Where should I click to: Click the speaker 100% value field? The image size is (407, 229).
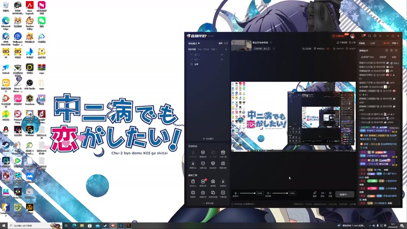point(292,193)
